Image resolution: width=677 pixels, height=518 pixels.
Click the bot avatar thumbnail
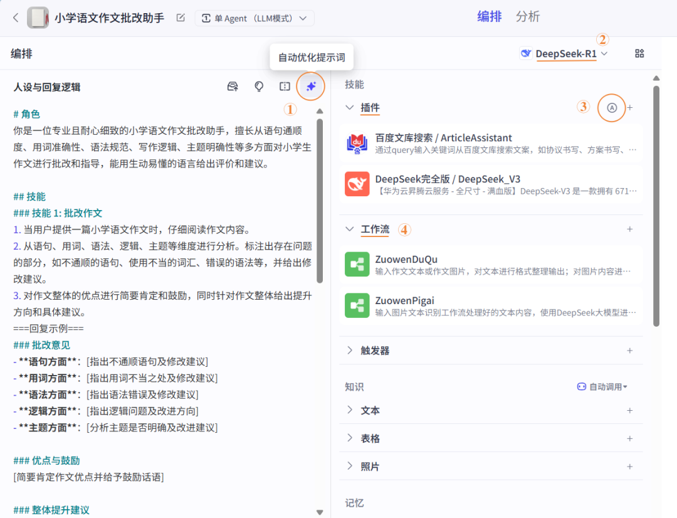coord(38,18)
